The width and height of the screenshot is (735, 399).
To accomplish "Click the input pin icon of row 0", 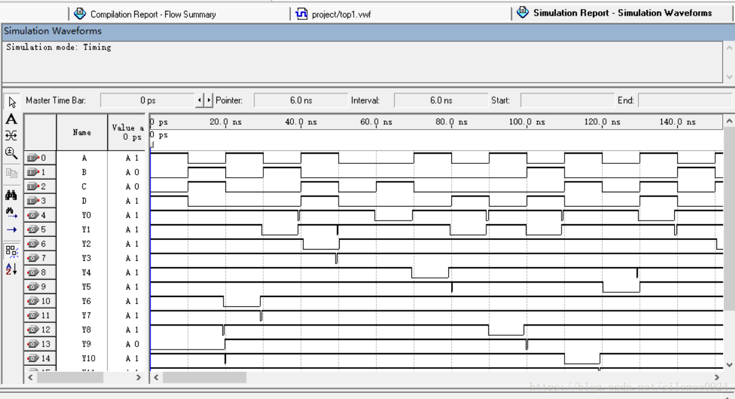I will [33, 158].
